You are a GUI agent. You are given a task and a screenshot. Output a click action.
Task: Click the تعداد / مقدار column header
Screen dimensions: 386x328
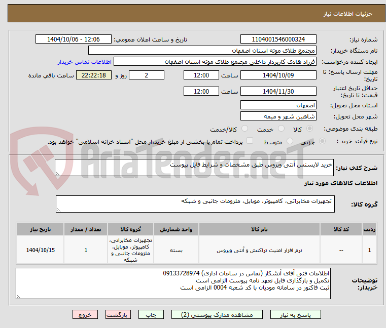click(86, 229)
